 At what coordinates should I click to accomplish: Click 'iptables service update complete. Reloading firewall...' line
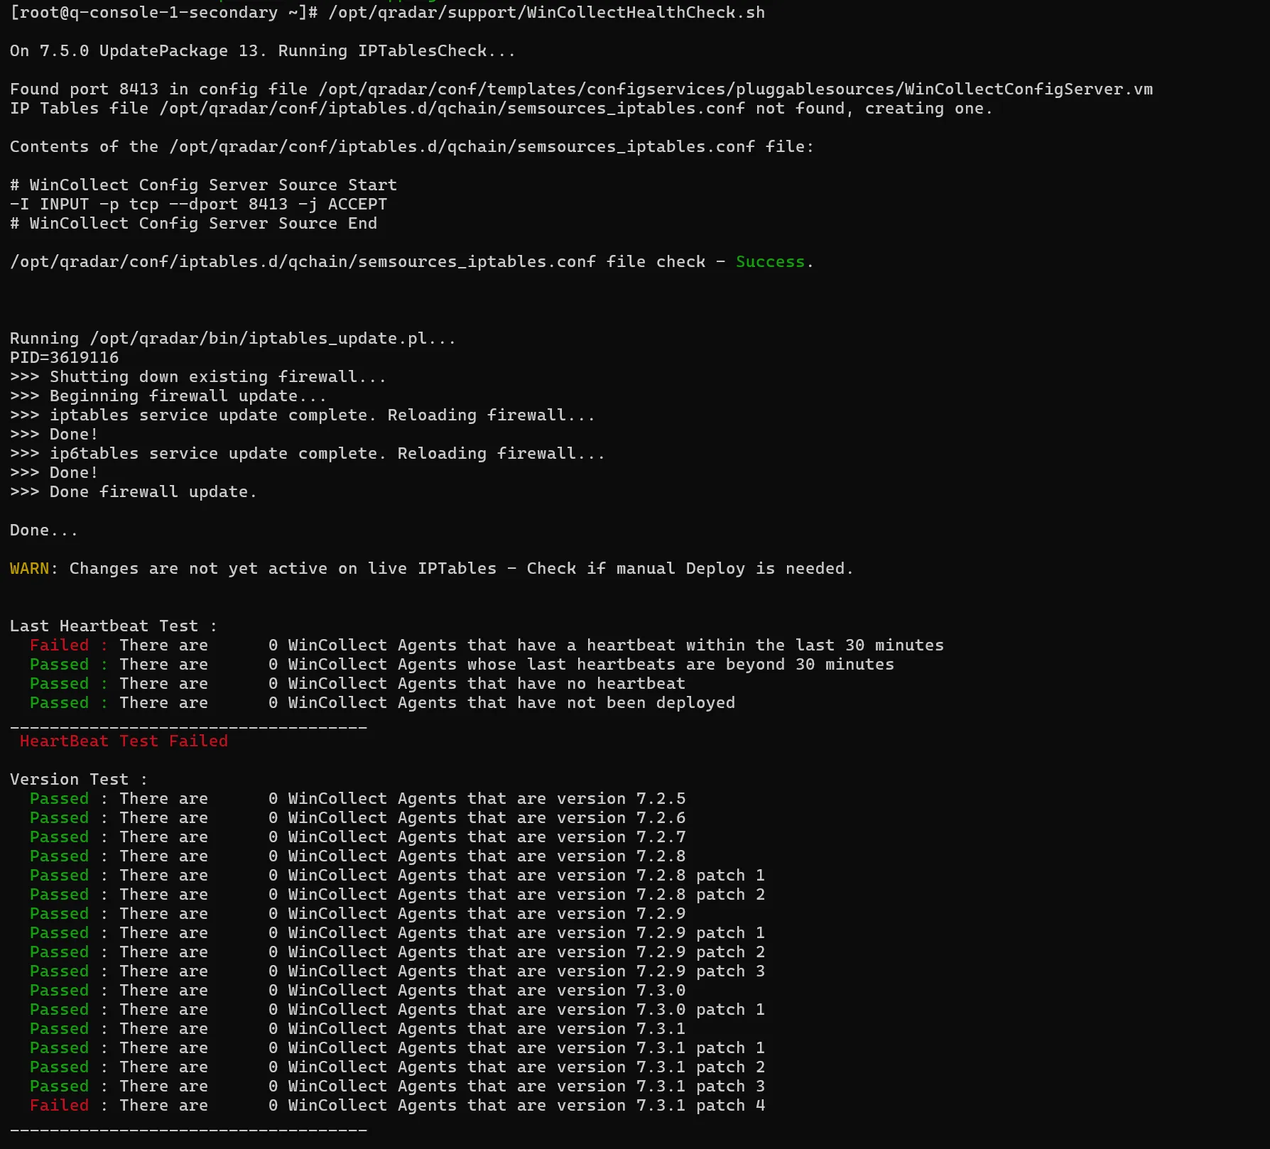click(303, 415)
